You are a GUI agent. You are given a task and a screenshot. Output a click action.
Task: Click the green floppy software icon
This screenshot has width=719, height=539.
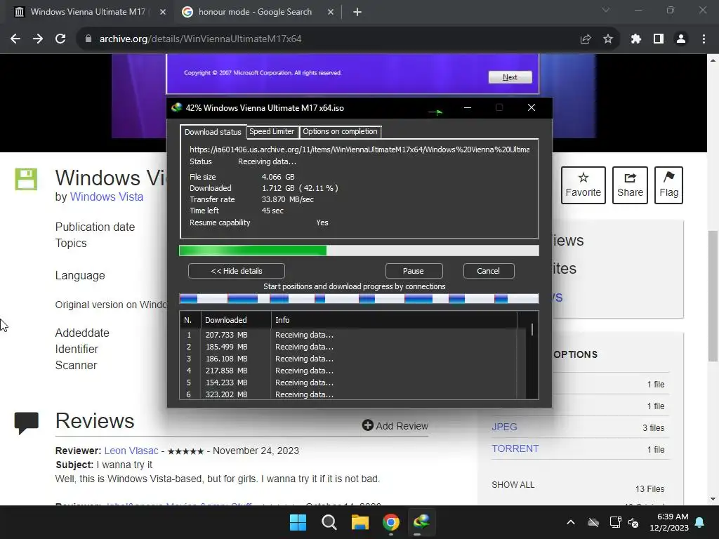click(x=26, y=179)
